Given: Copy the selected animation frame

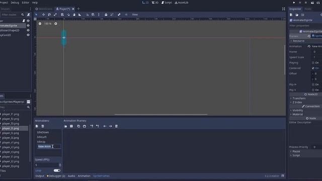Looking at the screenshot, I should [78, 126].
